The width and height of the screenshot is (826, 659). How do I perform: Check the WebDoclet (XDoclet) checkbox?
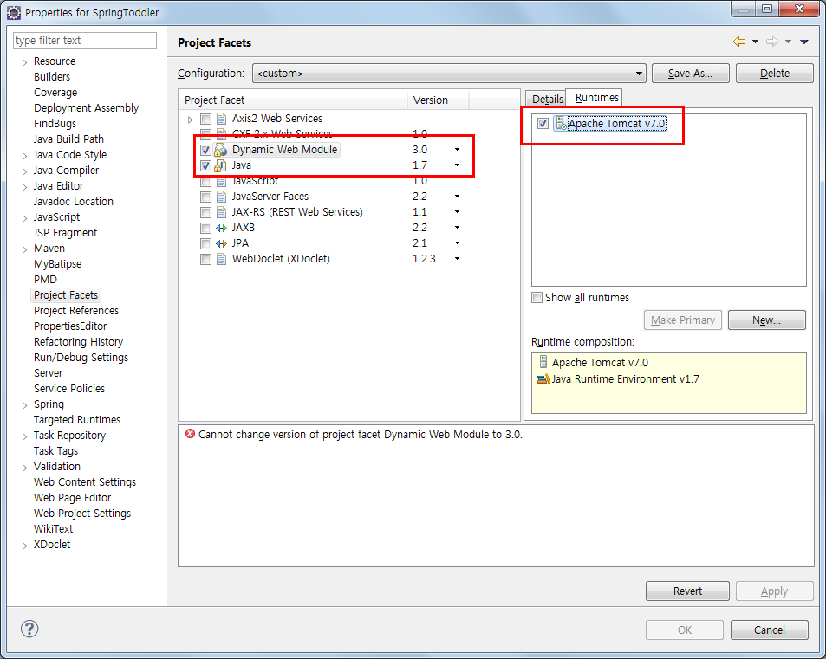(x=205, y=260)
